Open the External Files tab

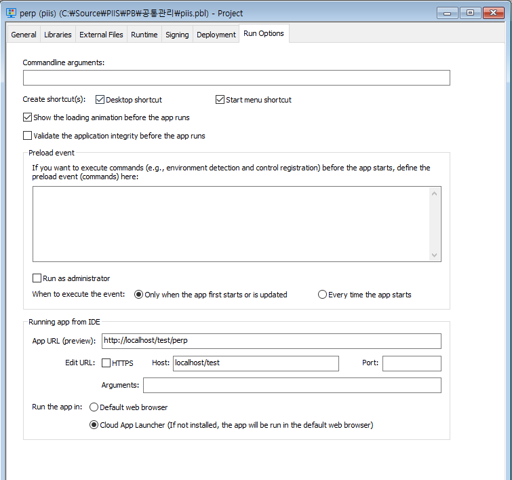(101, 35)
